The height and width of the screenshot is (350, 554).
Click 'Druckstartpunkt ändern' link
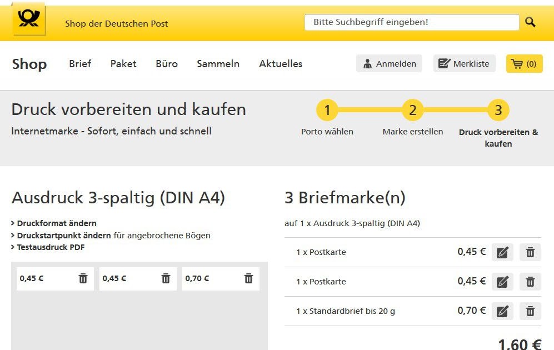(x=64, y=235)
